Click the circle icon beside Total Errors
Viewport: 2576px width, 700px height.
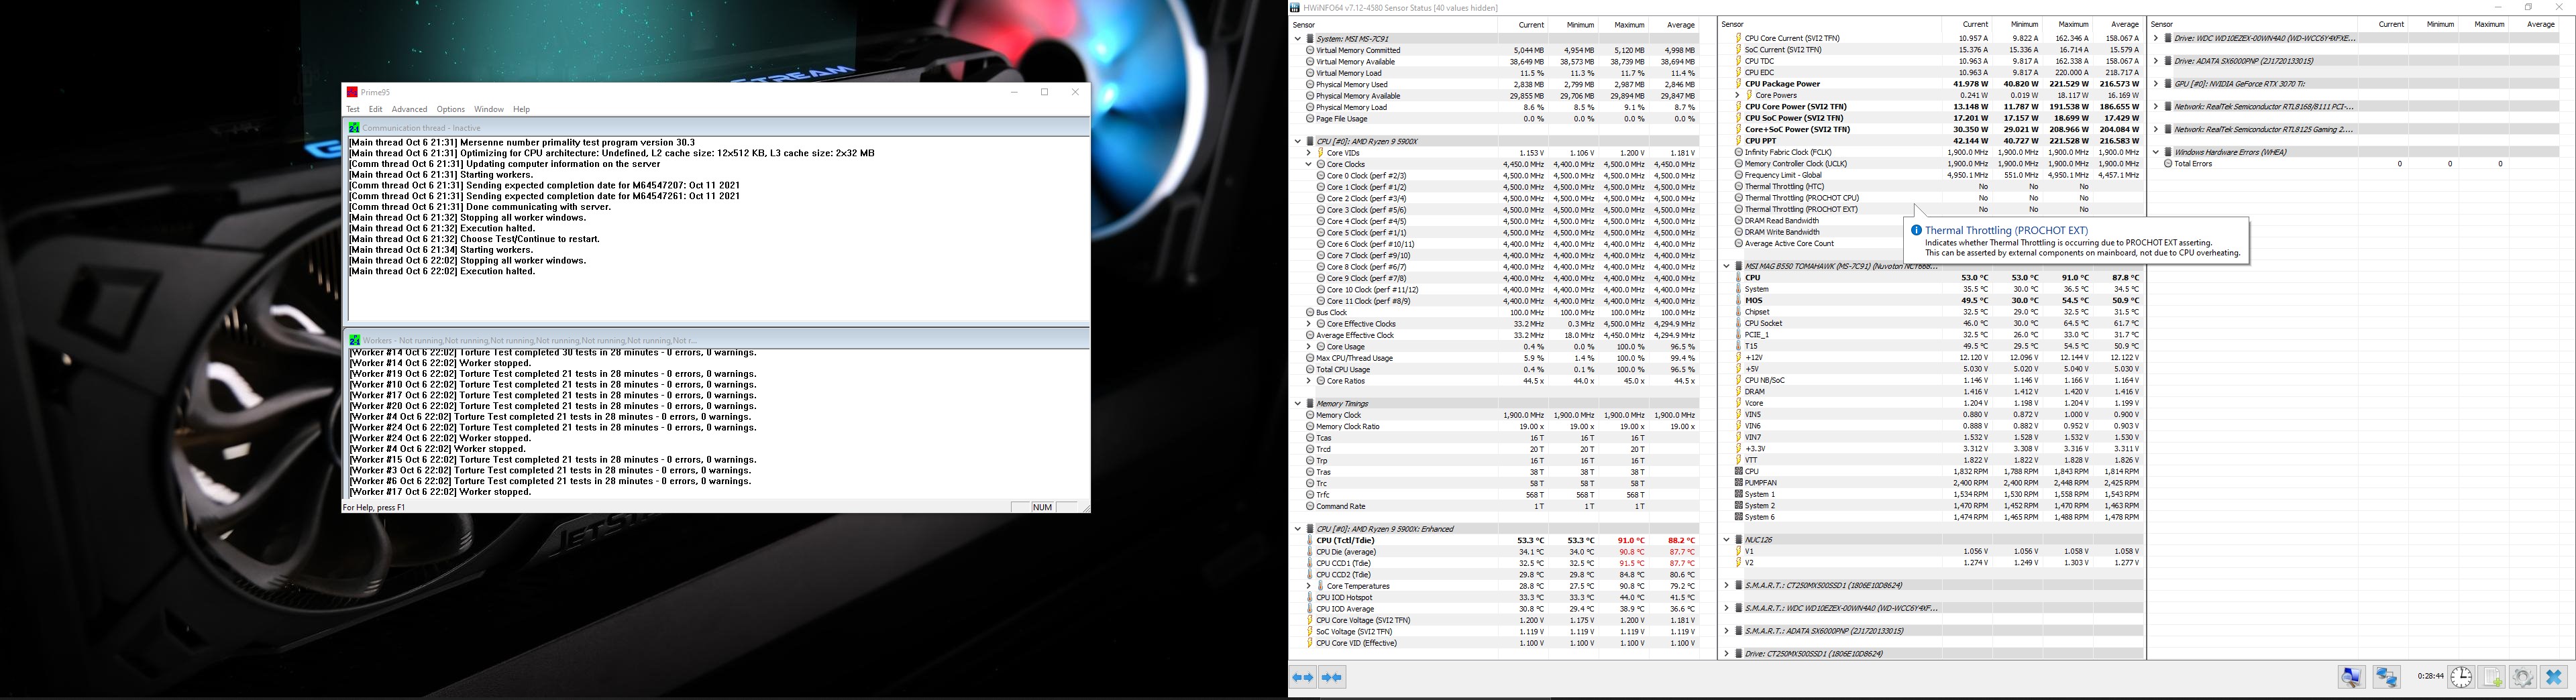(2168, 163)
